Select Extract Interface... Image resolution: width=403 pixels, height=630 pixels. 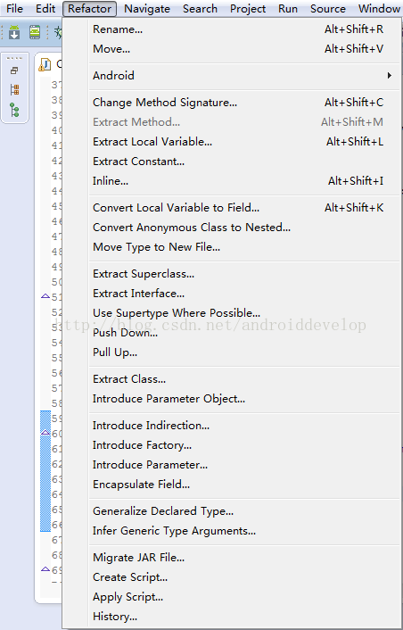238,294
